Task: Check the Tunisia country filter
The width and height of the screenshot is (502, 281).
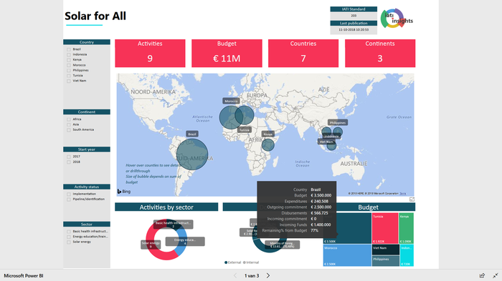Action: [x=69, y=76]
